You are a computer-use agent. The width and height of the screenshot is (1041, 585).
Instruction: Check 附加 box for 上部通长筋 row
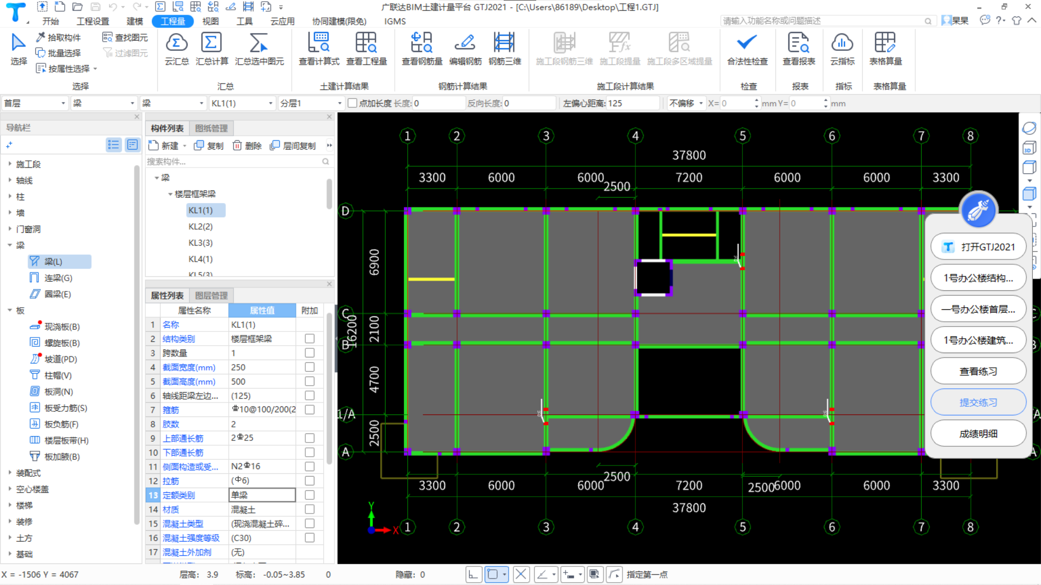(310, 438)
